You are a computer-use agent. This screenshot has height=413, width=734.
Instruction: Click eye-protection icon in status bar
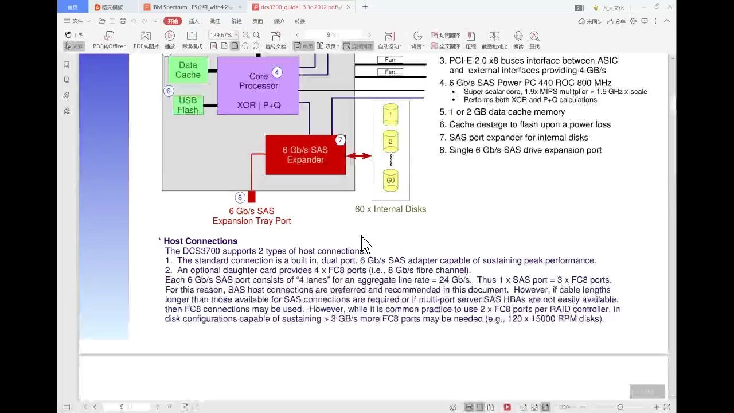point(453,407)
